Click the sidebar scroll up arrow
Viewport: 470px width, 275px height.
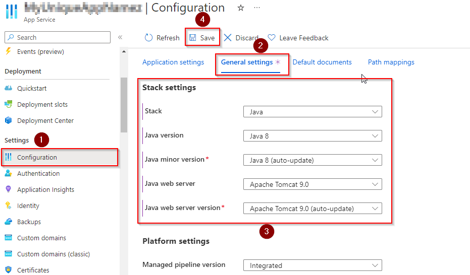124,52
